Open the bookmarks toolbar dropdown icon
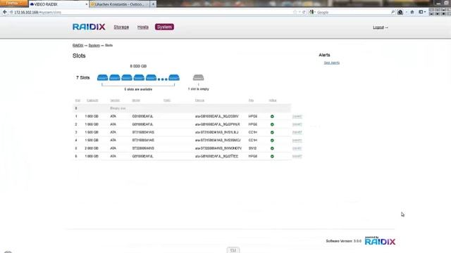The image size is (451, 253). pyautogui.click(x=422, y=12)
